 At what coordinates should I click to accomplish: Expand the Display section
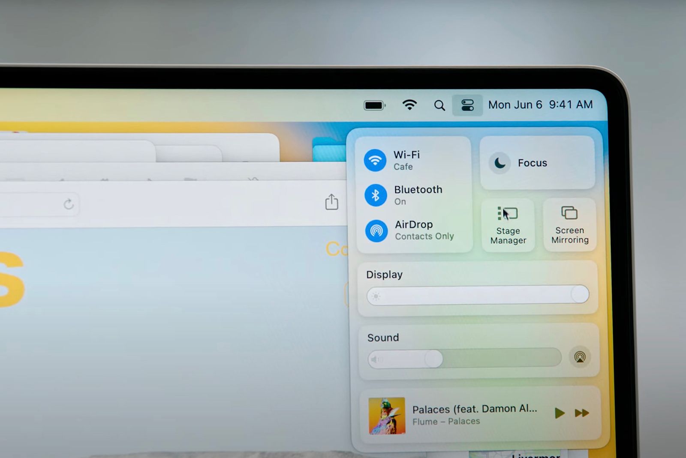384,275
